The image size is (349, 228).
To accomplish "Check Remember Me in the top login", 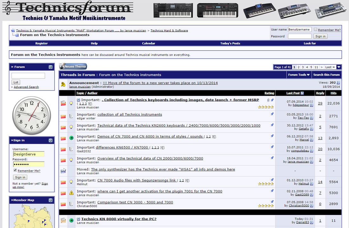I will (x=315, y=29).
